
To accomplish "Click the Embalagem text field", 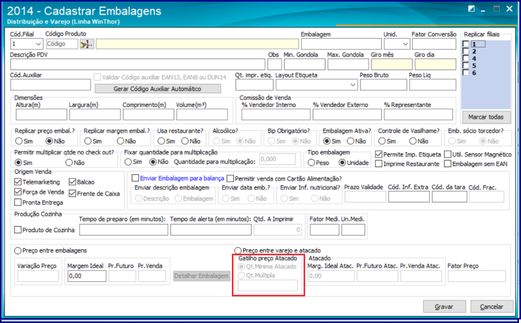I will click(x=341, y=44).
